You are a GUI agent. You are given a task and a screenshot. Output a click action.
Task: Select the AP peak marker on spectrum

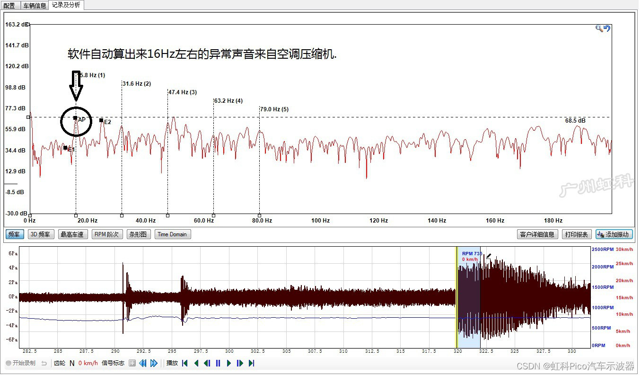point(75,118)
